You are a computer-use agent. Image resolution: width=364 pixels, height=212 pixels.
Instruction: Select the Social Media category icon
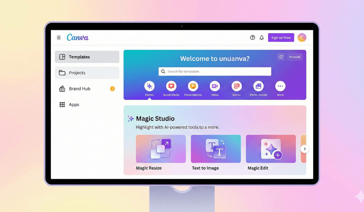point(171,86)
